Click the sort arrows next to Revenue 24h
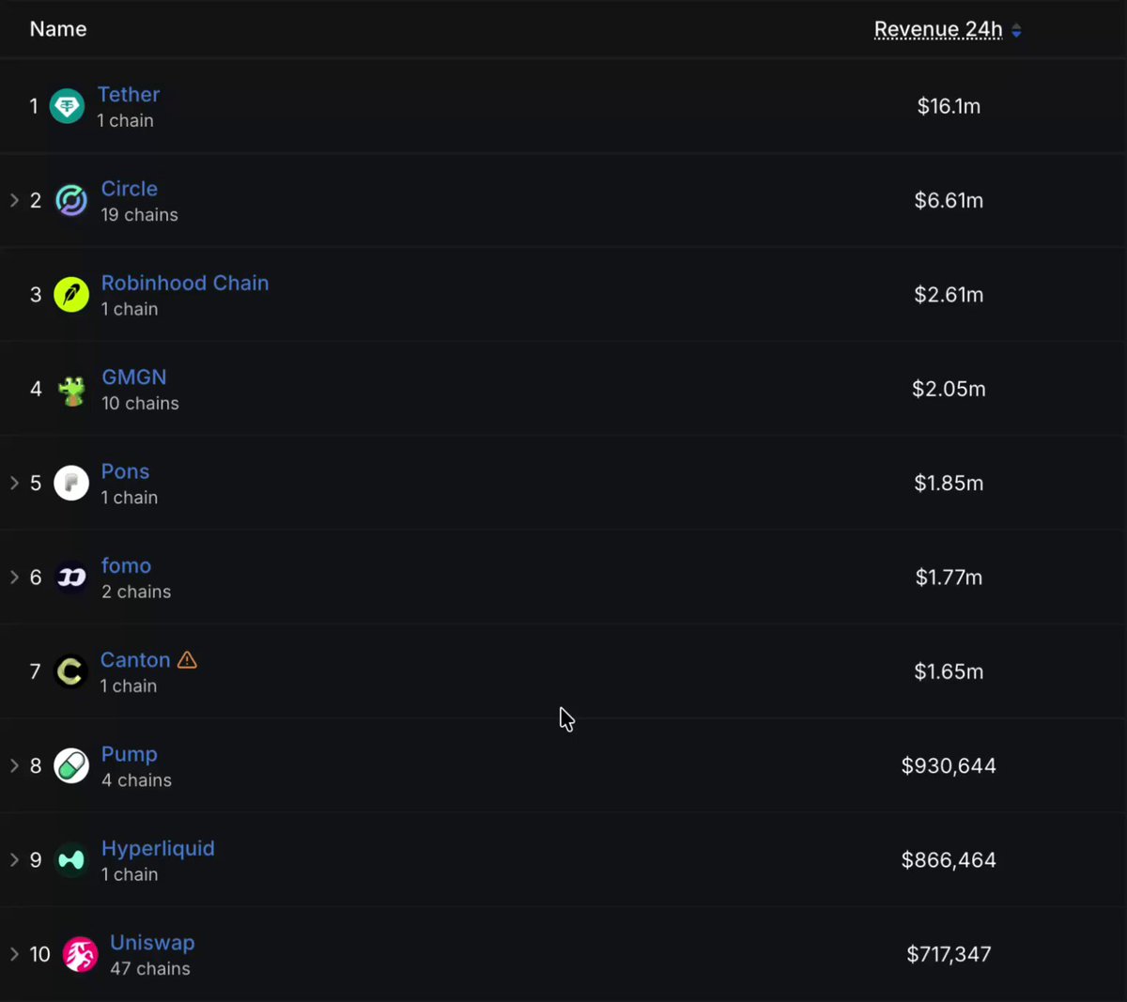The image size is (1127, 1002). point(1016,31)
